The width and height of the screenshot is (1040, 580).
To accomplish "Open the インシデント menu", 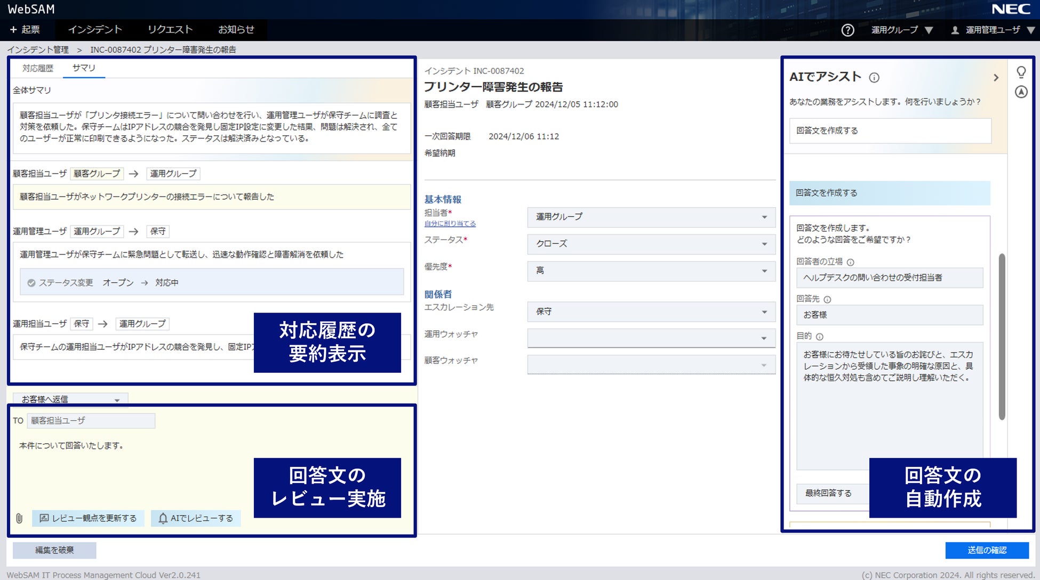I will (x=95, y=30).
